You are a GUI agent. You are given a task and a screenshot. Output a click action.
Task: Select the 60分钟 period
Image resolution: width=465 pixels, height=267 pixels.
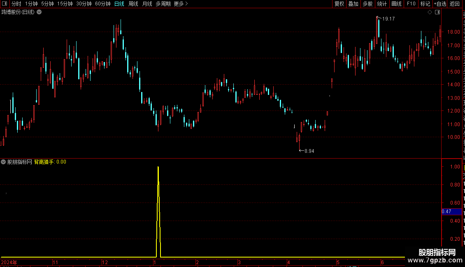[103, 4]
